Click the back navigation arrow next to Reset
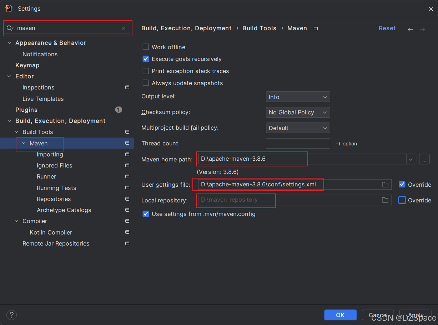The width and height of the screenshot is (438, 325). click(411, 30)
